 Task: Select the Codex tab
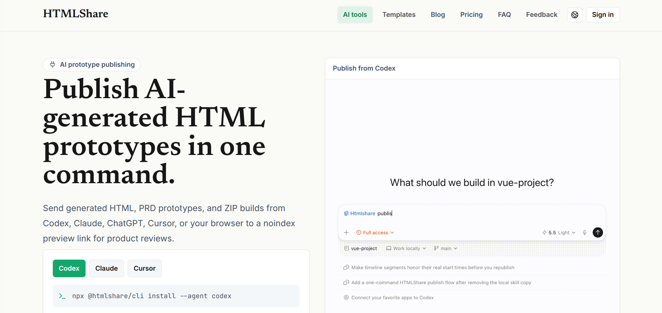pos(69,268)
